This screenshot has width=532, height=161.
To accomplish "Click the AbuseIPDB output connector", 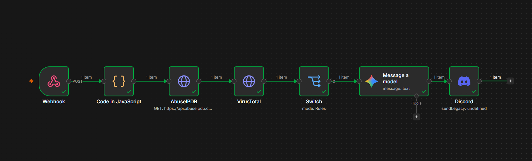I will click(x=199, y=81).
